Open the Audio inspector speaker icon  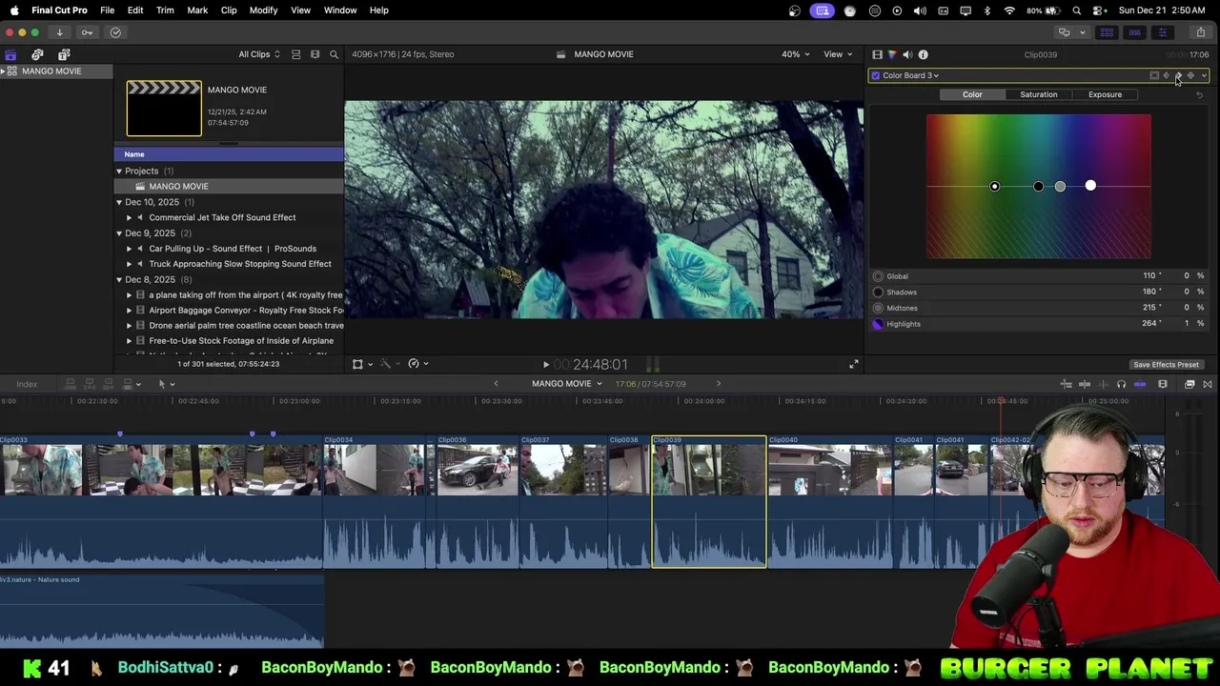pos(907,54)
